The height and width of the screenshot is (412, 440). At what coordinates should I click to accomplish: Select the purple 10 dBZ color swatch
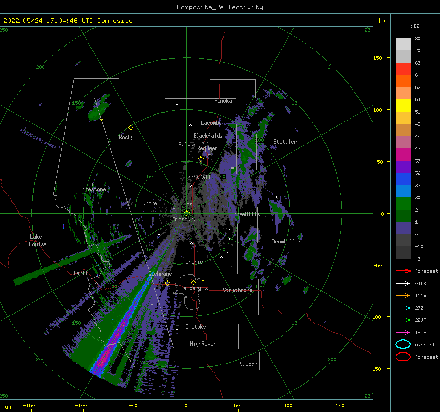click(x=403, y=228)
